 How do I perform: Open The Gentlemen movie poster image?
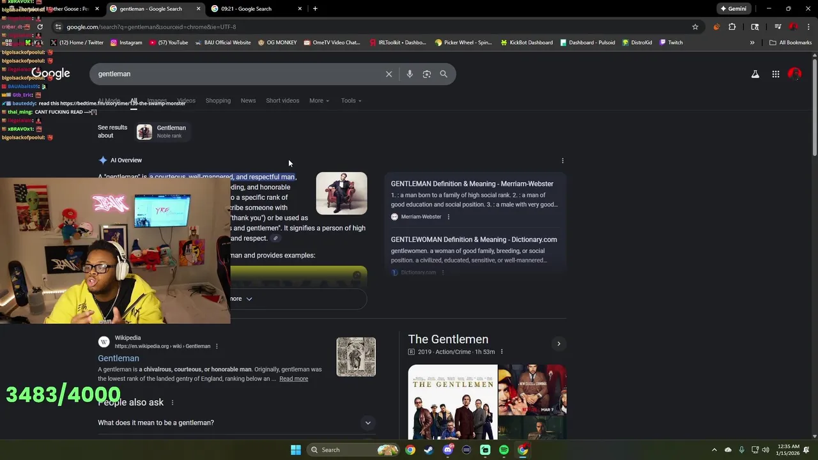coord(452,402)
